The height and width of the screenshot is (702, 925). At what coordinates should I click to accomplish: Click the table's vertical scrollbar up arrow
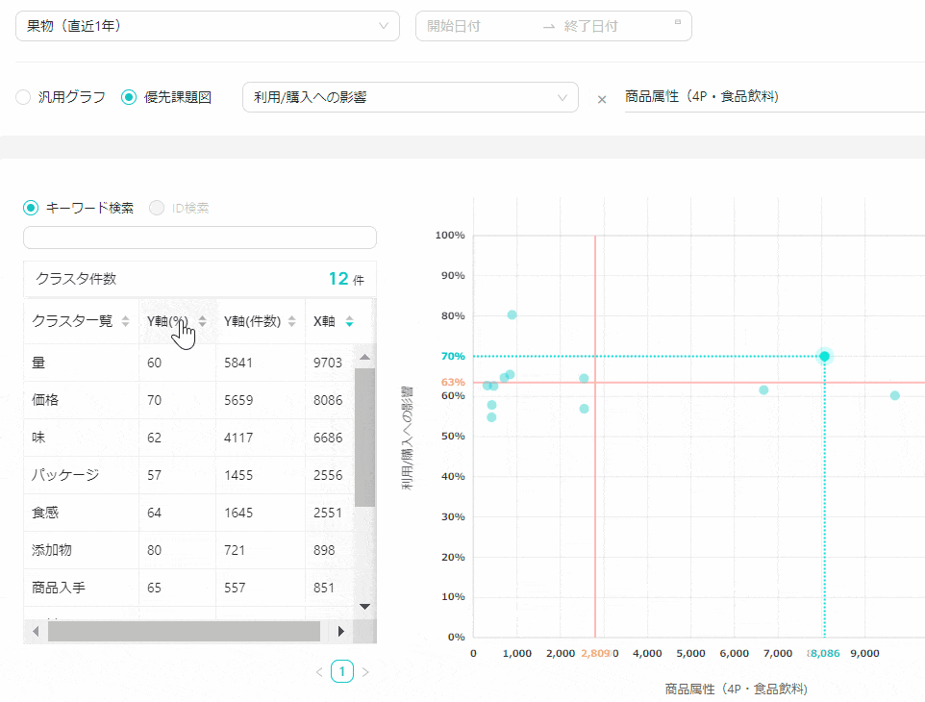click(x=364, y=358)
